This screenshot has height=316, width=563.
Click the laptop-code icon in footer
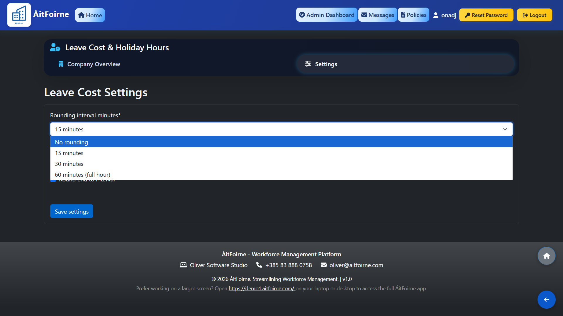tap(183, 265)
